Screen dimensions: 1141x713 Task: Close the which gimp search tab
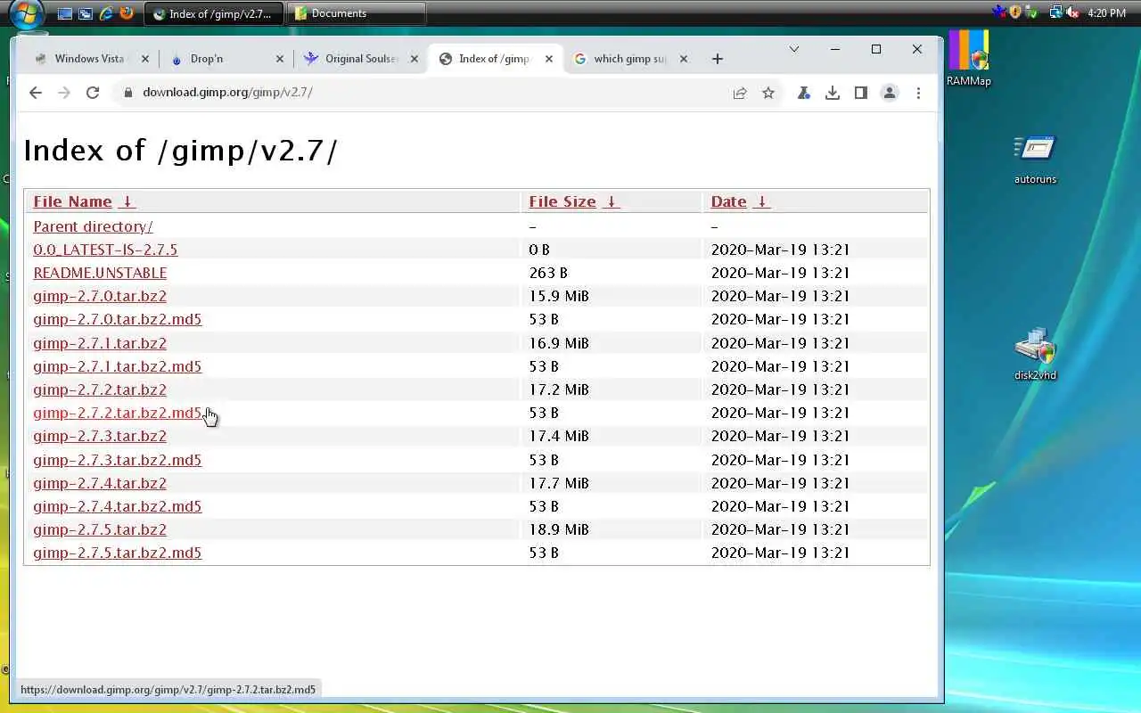coord(684,59)
